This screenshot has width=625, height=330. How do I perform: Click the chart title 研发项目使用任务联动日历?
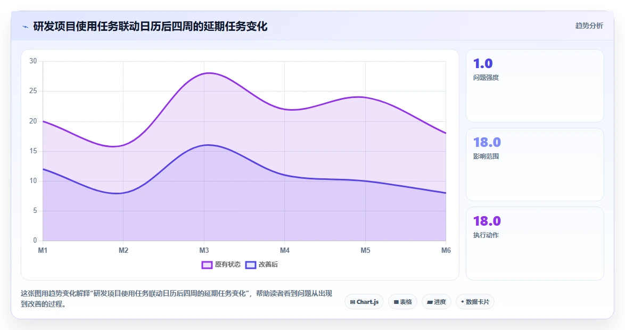[x=150, y=27]
